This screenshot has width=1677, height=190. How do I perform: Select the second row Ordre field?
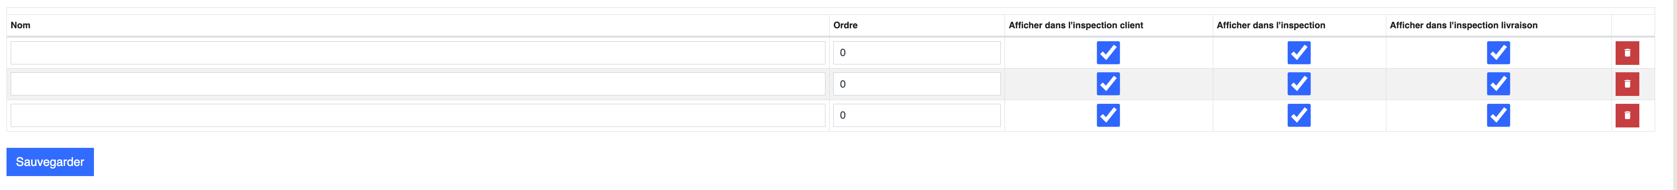point(917,84)
